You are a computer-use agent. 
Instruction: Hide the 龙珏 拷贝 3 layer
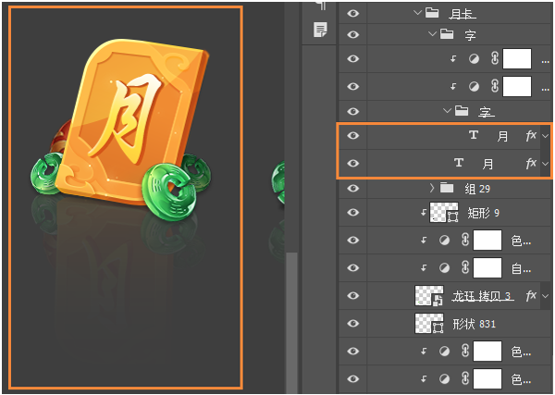point(353,295)
